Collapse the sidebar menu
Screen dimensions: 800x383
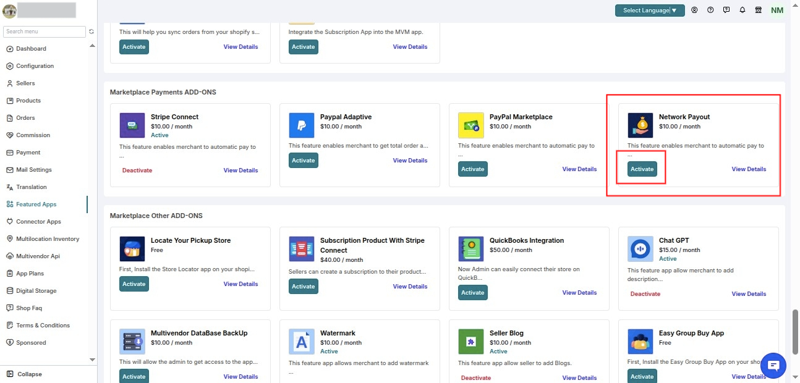point(25,374)
